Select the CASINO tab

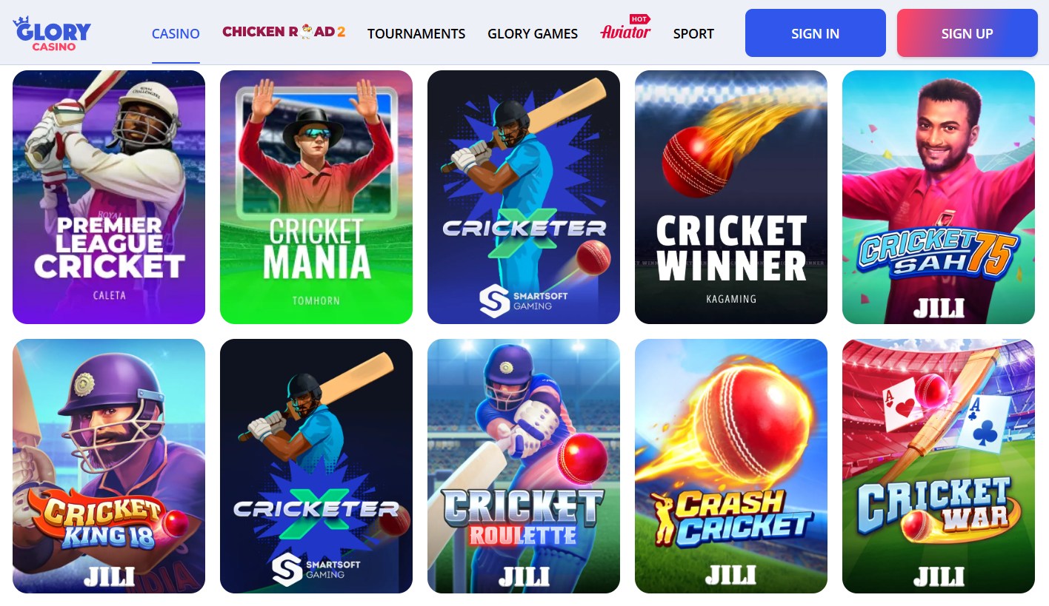[176, 33]
